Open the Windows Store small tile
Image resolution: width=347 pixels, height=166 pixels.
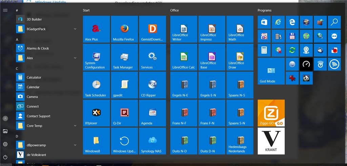coord(264,22)
